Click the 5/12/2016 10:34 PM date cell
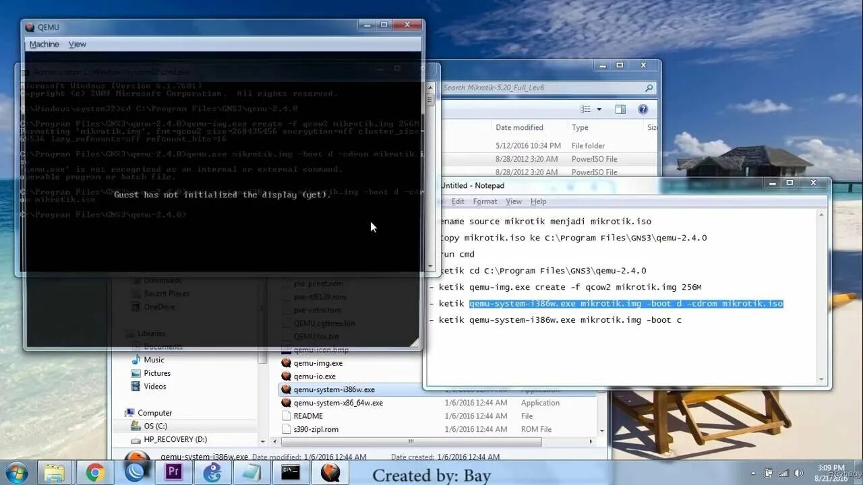The height and width of the screenshot is (485, 863). (528, 145)
